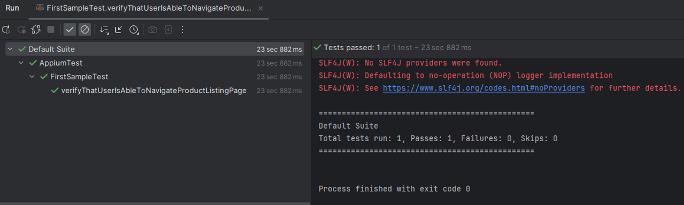Screen dimensions: 684x205
Task: Click the Rerun Failed Tests icon
Action: (x=21, y=30)
